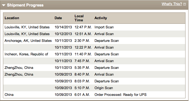Click Anchorage, AK, United States location
The height and width of the screenshot is (101, 189).
pos(28,41)
